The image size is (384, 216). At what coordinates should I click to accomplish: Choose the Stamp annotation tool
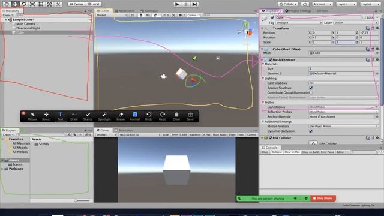click(x=88, y=116)
